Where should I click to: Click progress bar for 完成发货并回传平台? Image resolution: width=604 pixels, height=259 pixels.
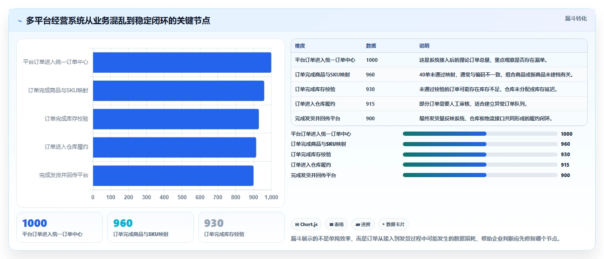coord(480,175)
